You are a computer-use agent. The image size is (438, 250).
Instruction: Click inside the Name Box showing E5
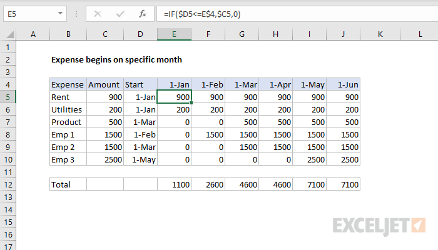tap(31, 14)
